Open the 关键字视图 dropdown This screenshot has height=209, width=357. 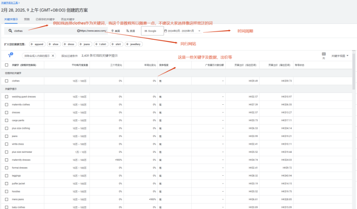pos(340,56)
